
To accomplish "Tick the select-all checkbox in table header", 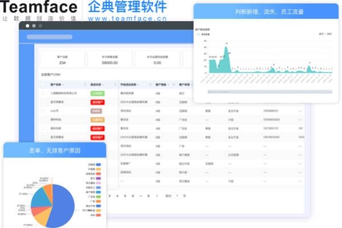I will [x=43, y=85].
